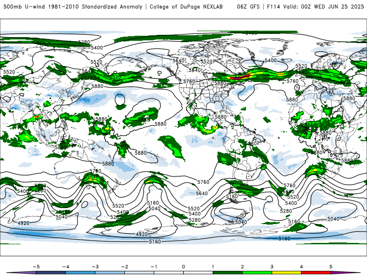Viewport: 367px width, 275px height.
Task: Click the positive "5" colorbar tick label
Action: (x=331, y=267)
